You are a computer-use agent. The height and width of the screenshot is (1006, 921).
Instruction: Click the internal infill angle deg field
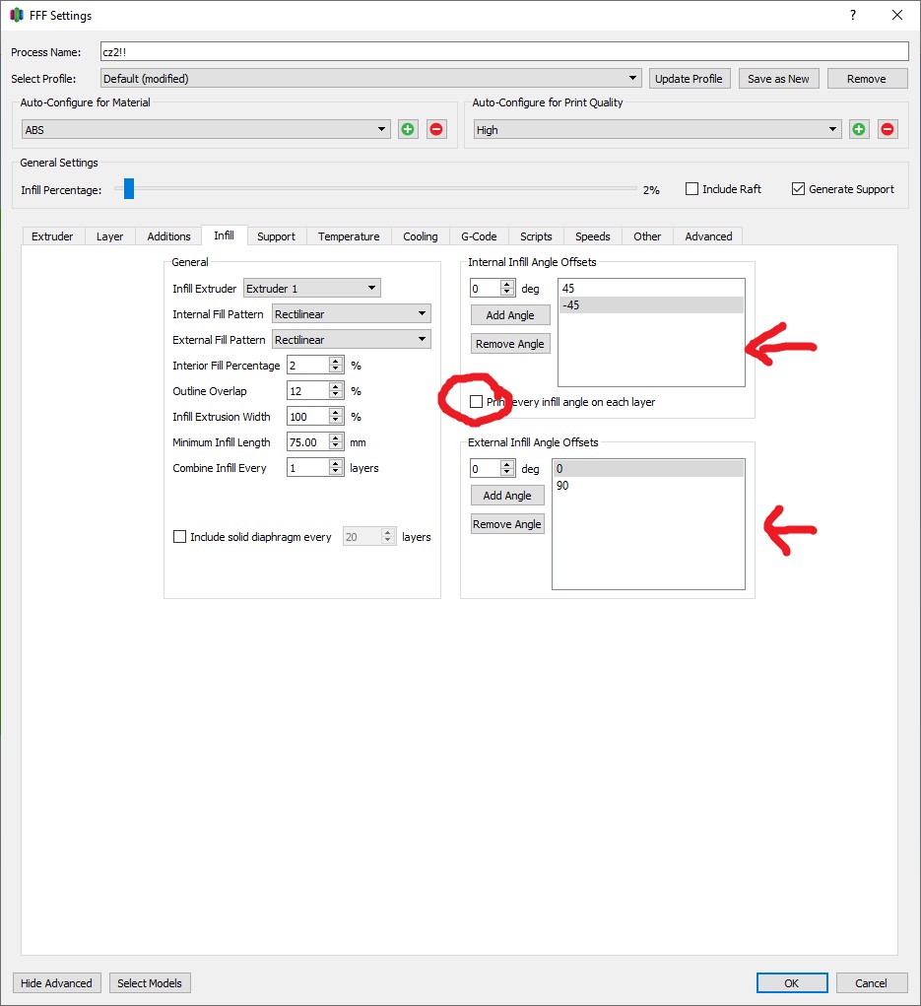click(485, 288)
